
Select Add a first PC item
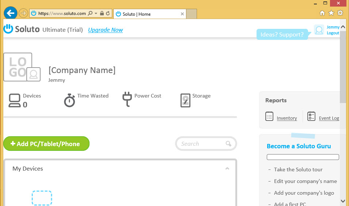pos(290,204)
